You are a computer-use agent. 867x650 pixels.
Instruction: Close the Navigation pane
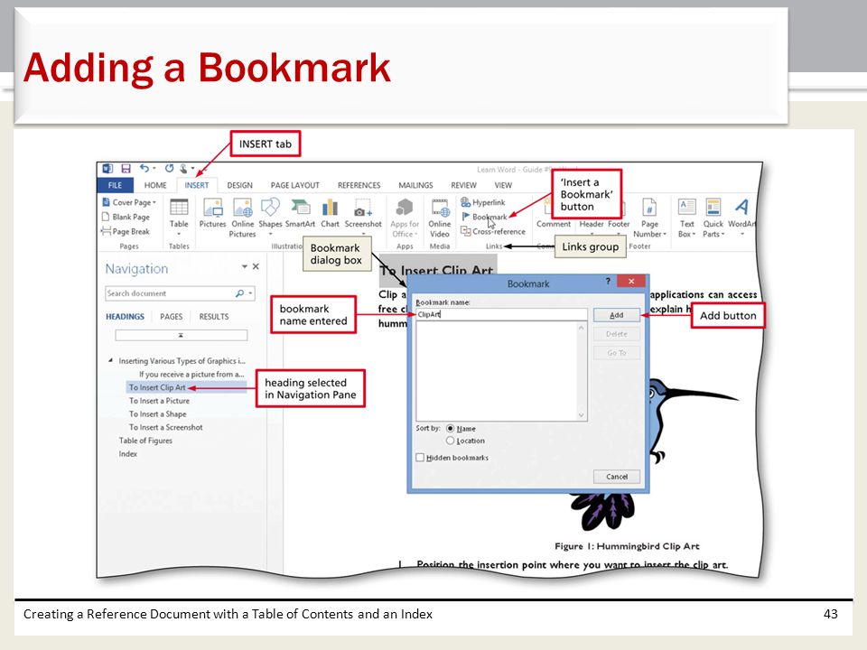pyautogui.click(x=256, y=266)
